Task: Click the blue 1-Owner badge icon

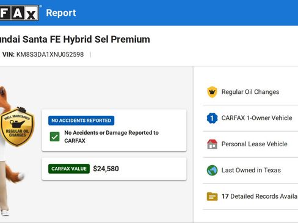Action: [x=212, y=118]
